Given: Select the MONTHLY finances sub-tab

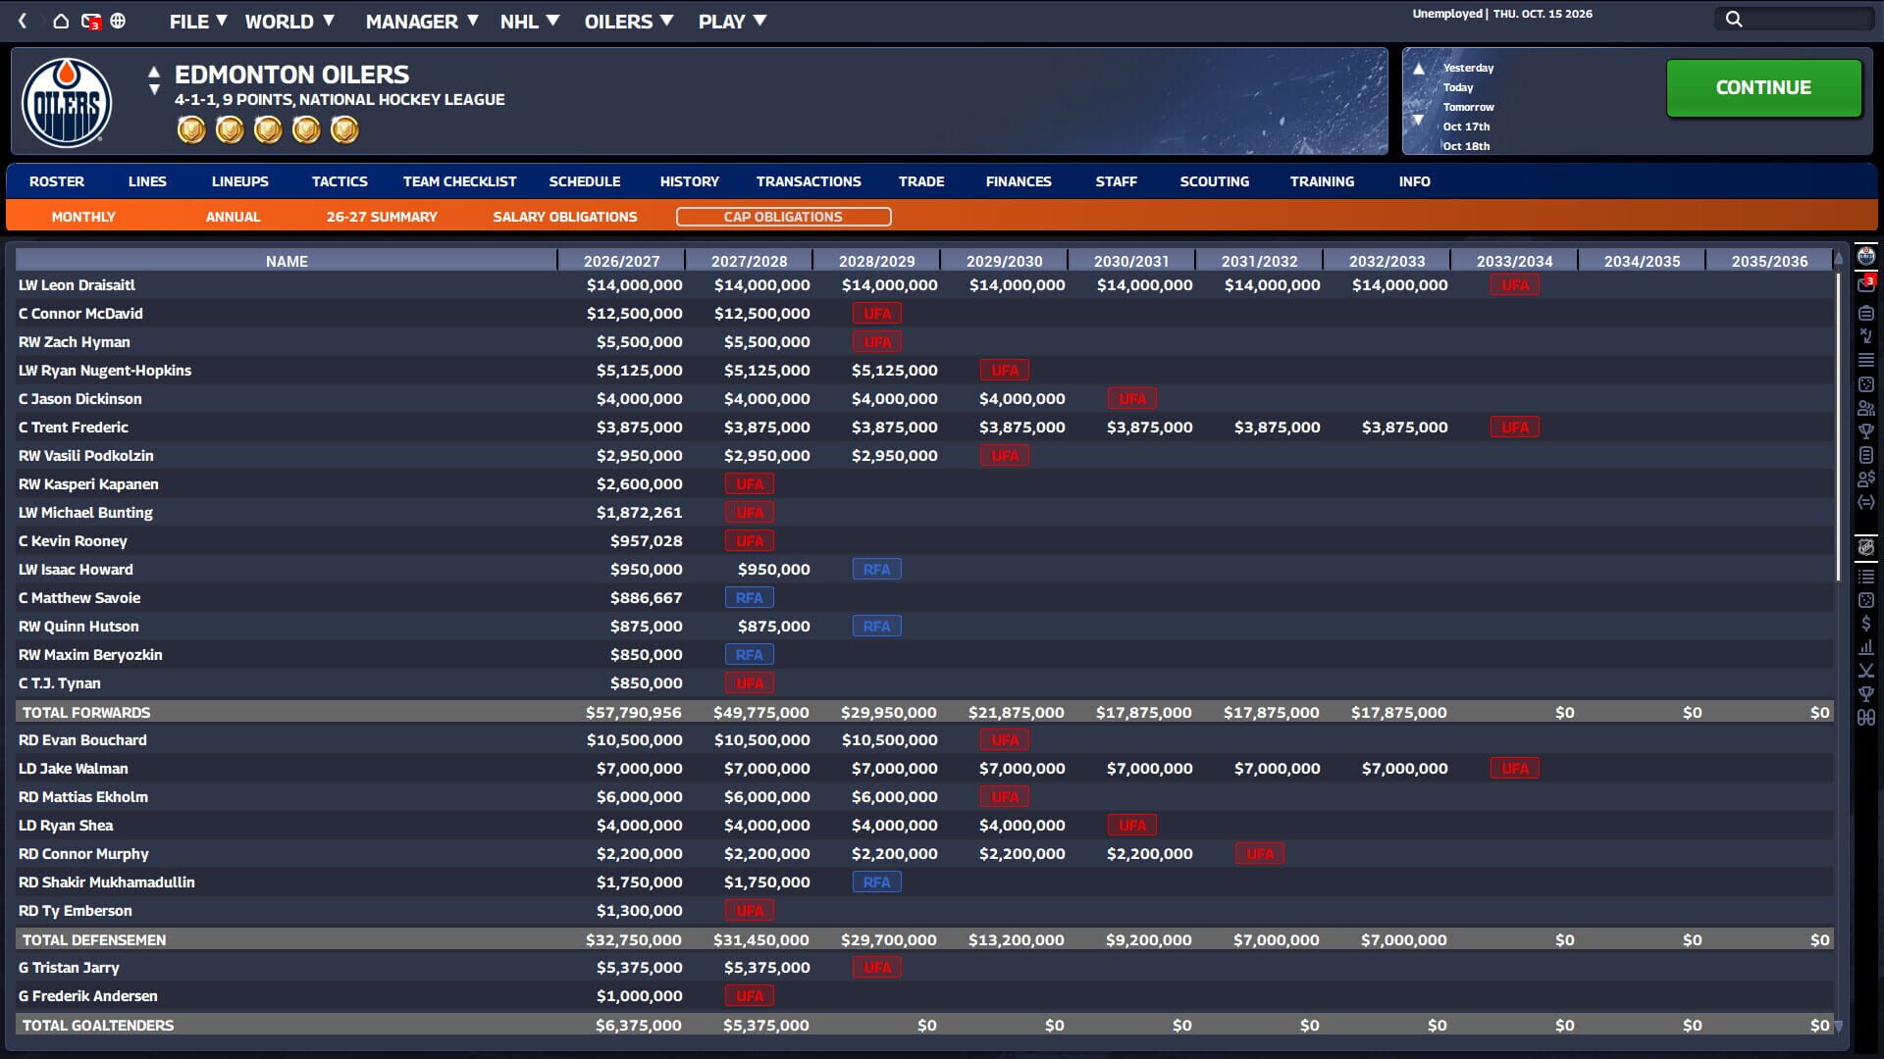Looking at the screenshot, I should (83, 217).
